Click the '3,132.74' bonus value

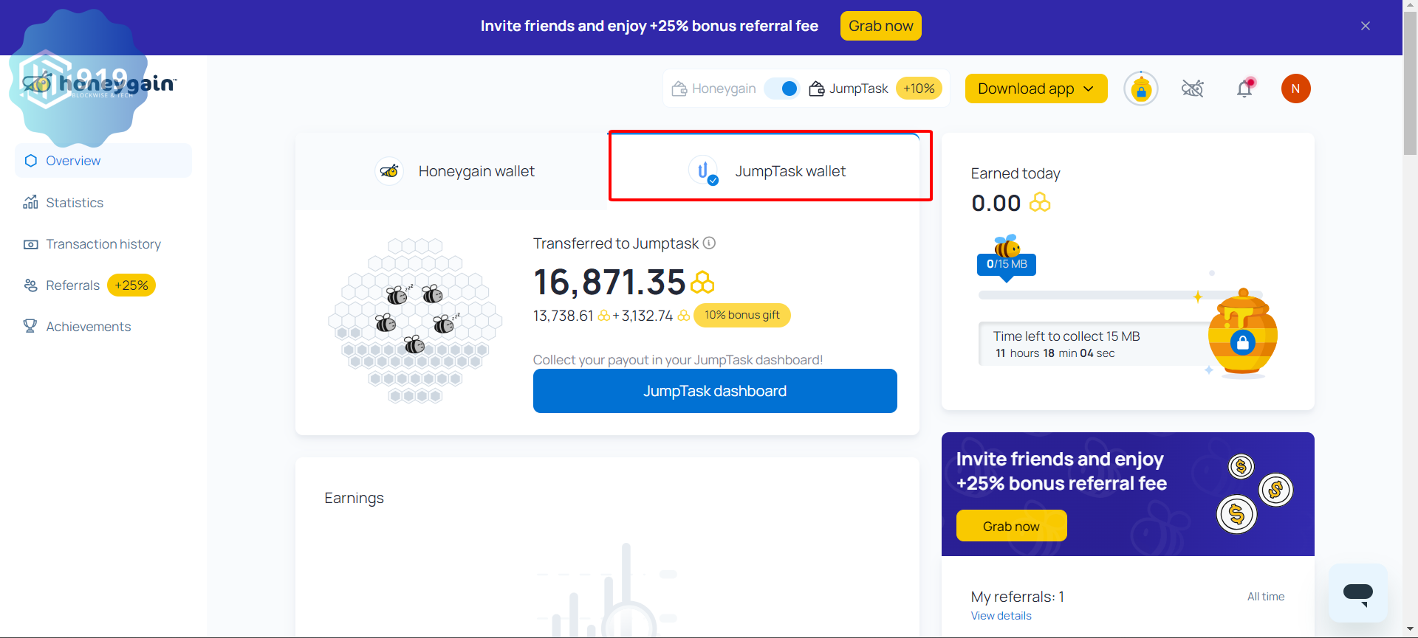point(647,316)
